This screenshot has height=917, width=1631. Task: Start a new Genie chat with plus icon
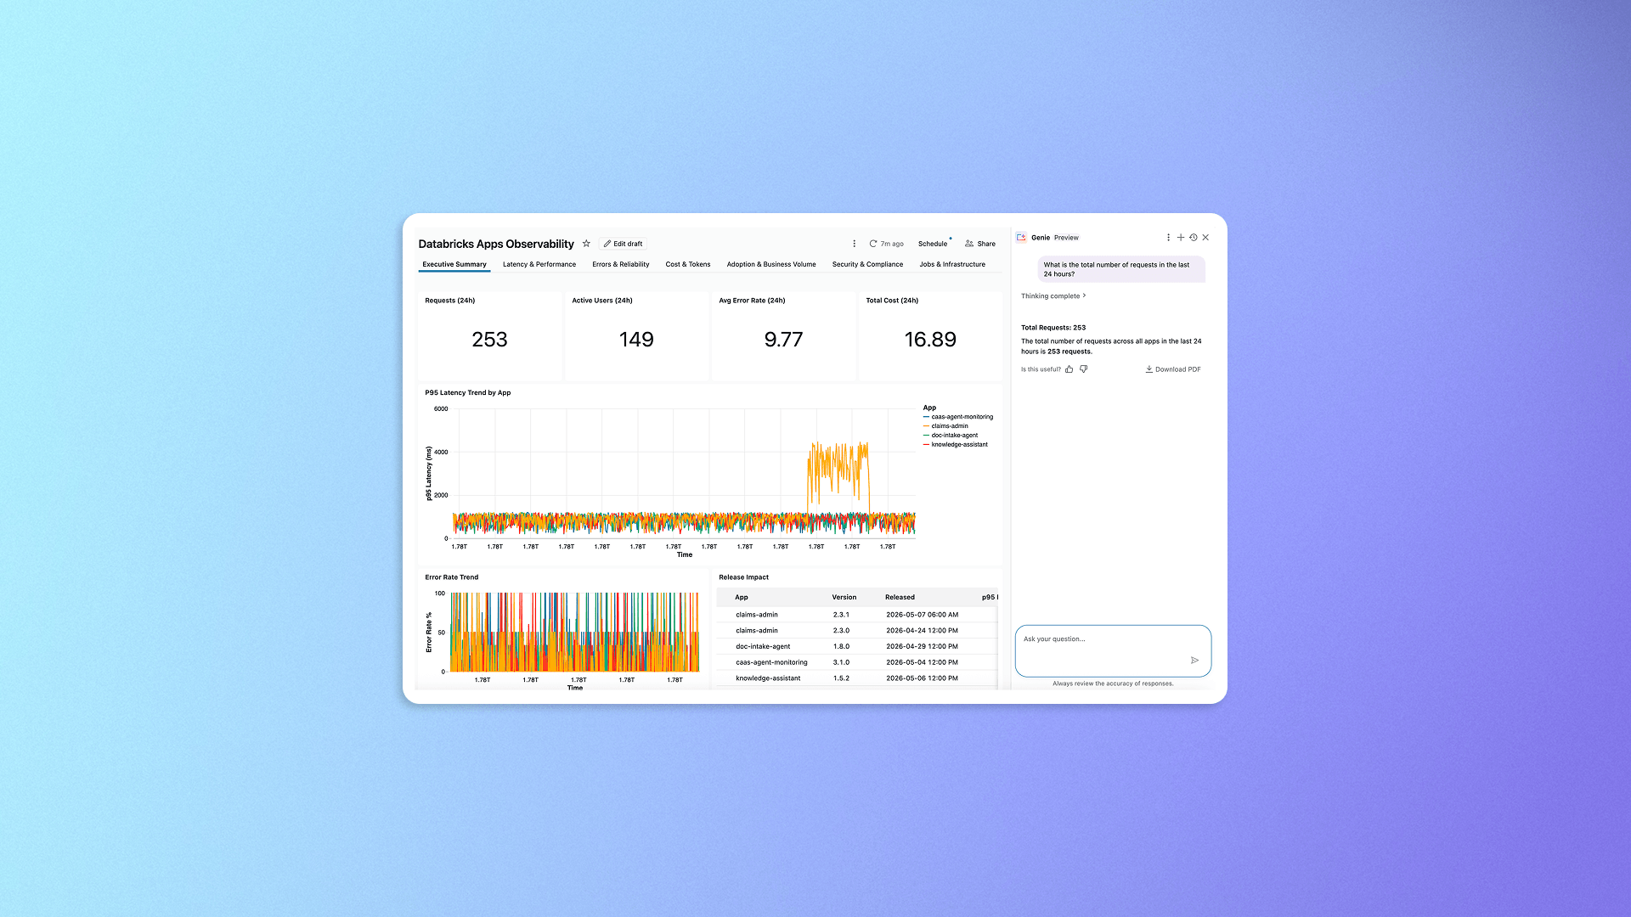tap(1181, 238)
